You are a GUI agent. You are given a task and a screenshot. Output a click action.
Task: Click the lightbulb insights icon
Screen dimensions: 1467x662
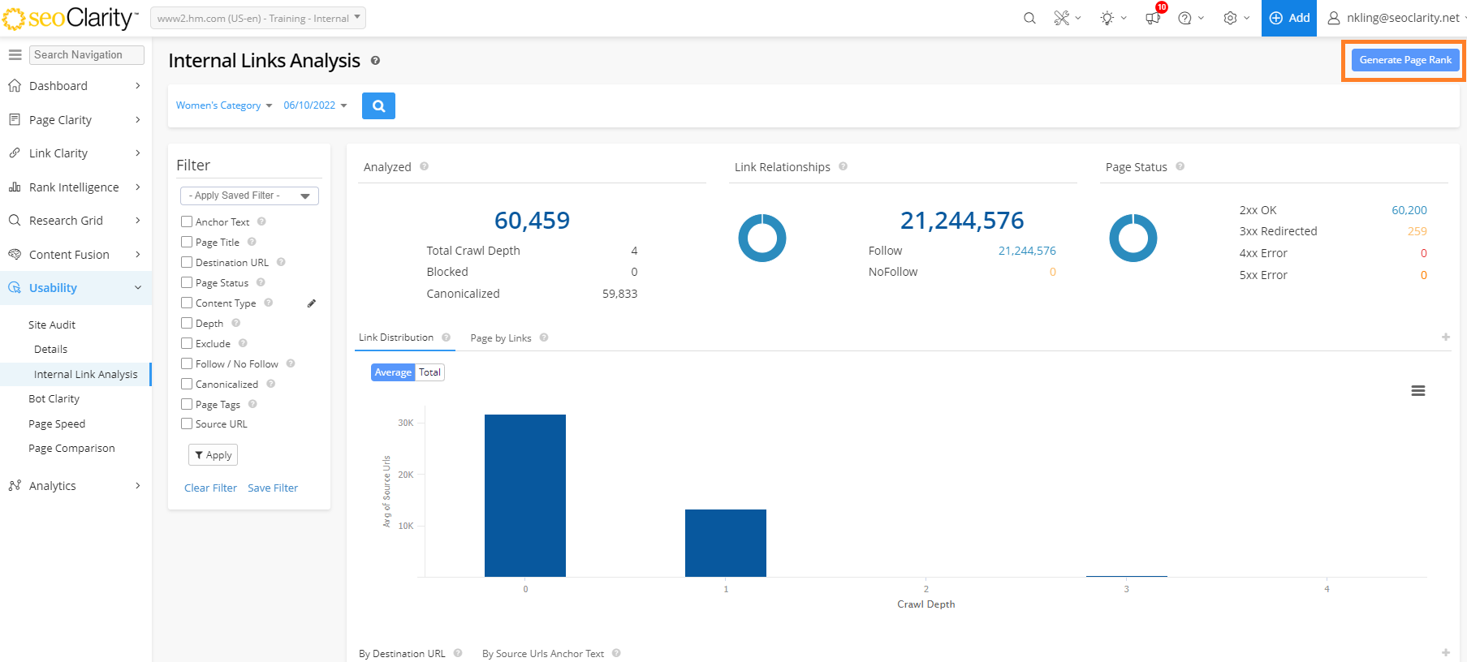tap(1107, 18)
